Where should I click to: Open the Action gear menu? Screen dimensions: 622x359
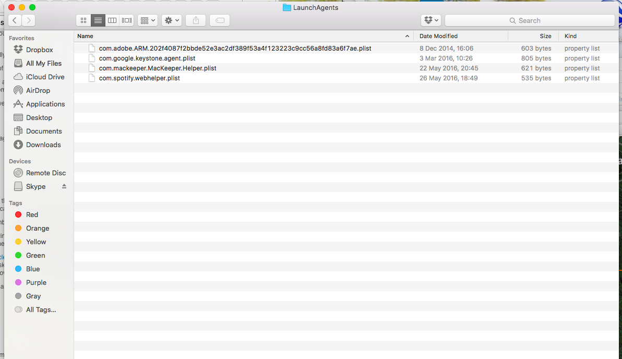tap(171, 20)
